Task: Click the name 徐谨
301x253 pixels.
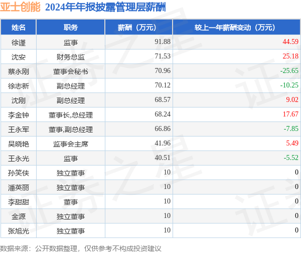Action: [19, 42]
